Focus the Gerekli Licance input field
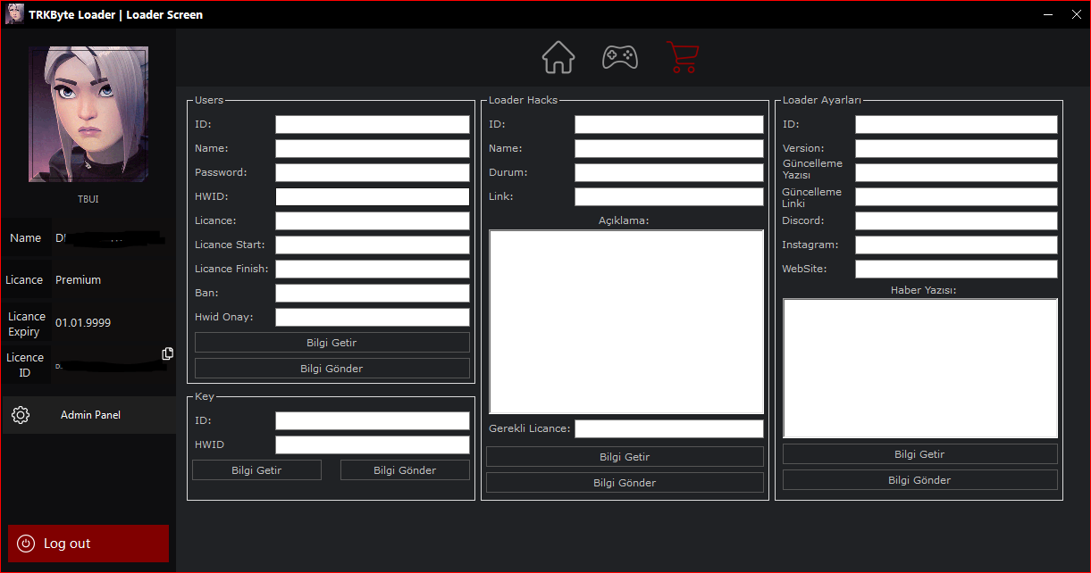This screenshot has width=1091, height=573. click(x=669, y=428)
